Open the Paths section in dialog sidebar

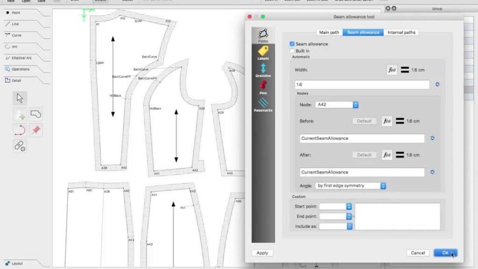tap(263, 35)
